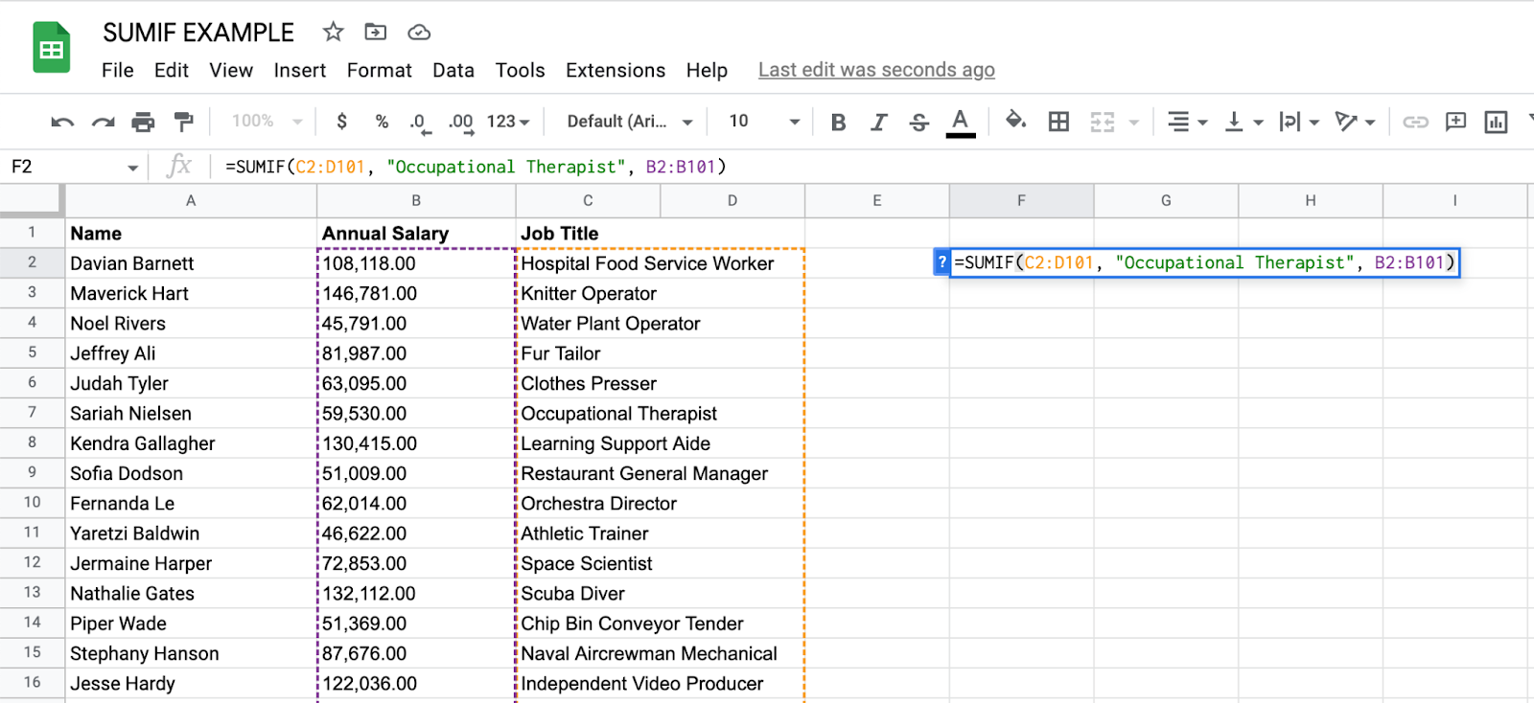Open the Extensions menu
This screenshot has width=1534, height=703.
pyautogui.click(x=616, y=70)
